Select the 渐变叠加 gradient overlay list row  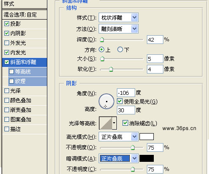coord(25,110)
